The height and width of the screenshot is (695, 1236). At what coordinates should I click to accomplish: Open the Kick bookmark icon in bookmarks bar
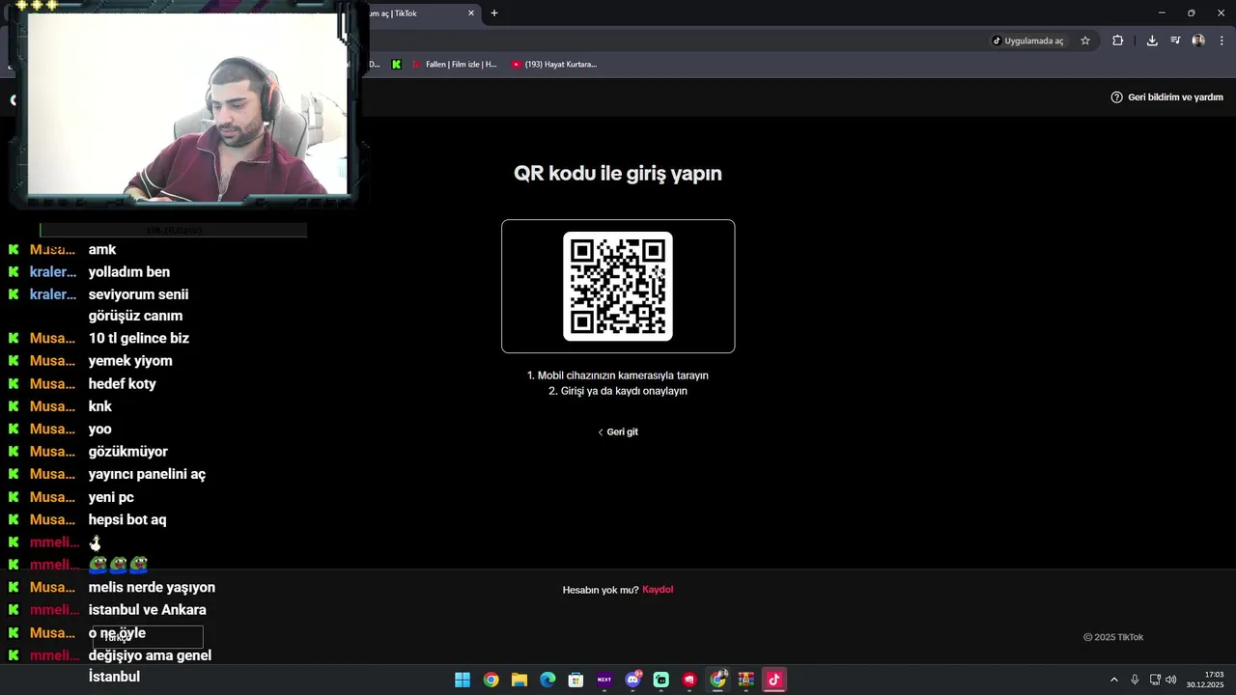(396, 65)
